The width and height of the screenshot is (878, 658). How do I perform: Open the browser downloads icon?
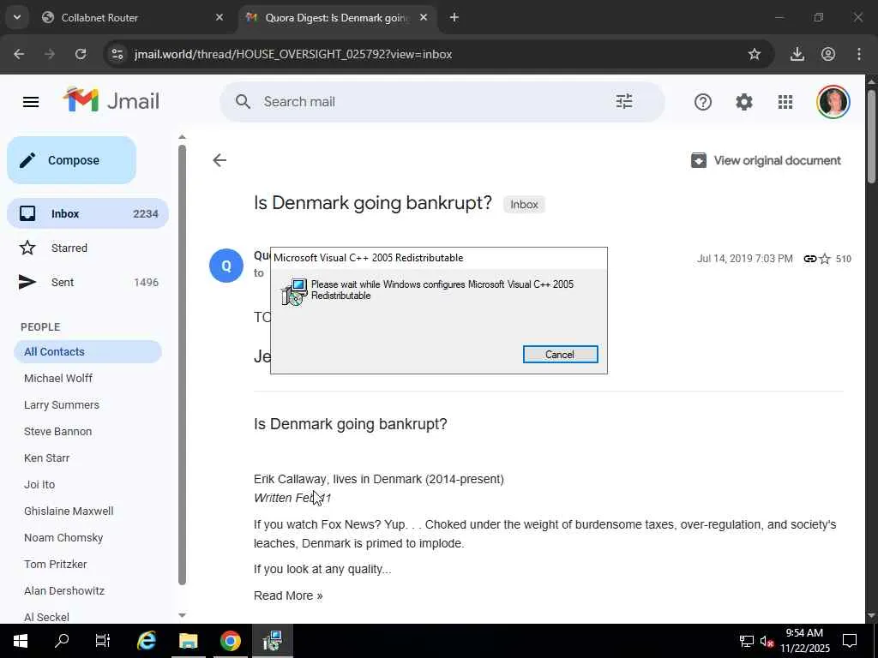pyautogui.click(x=797, y=54)
